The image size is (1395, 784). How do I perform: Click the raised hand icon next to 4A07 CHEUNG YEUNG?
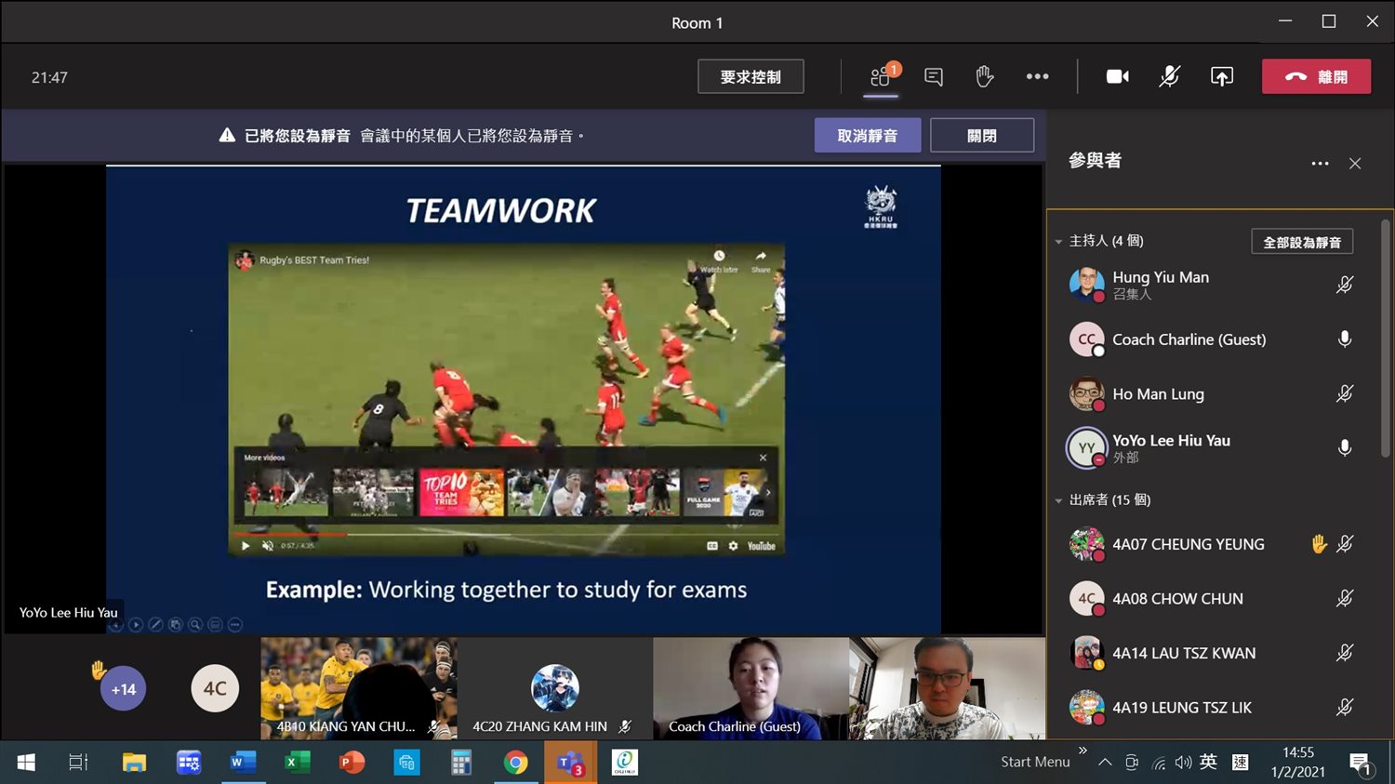(x=1318, y=544)
